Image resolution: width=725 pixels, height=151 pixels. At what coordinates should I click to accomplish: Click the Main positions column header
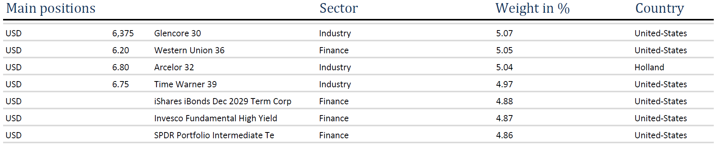(51, 8)
